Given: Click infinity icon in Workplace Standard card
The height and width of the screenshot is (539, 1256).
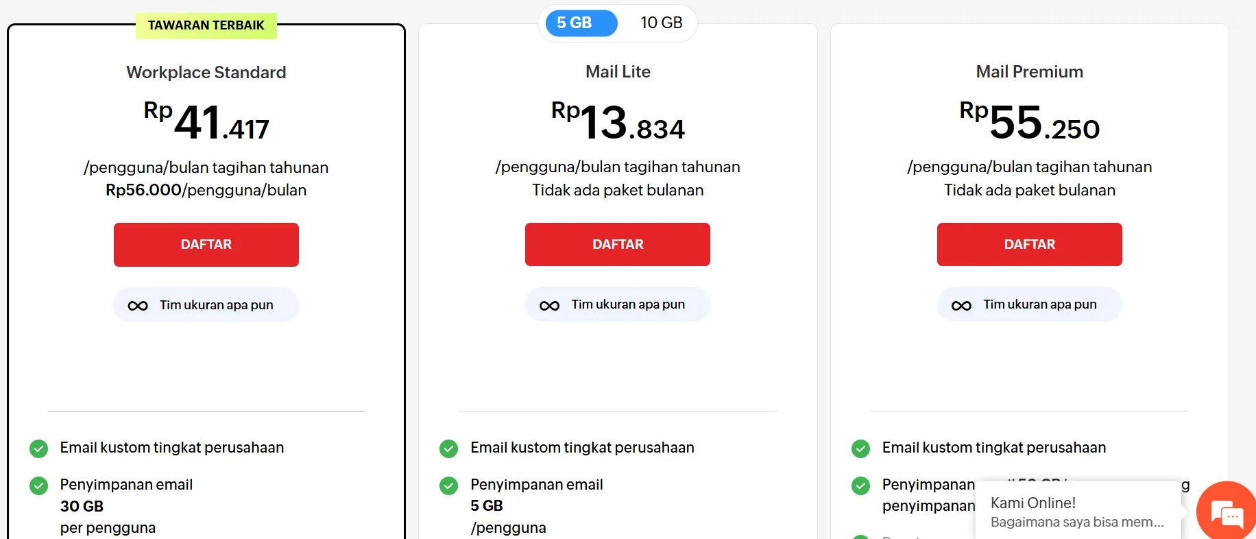Looking at the screenshot, I should coord(138,306).
